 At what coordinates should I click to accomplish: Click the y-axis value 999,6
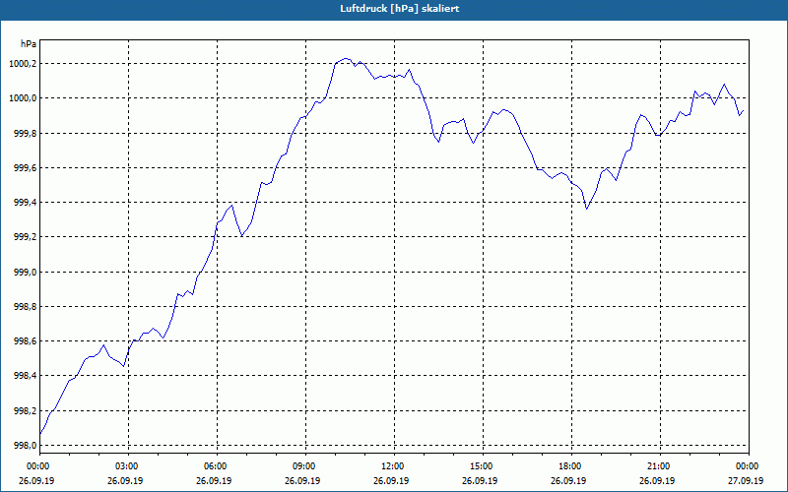click(x=25, y=168)
